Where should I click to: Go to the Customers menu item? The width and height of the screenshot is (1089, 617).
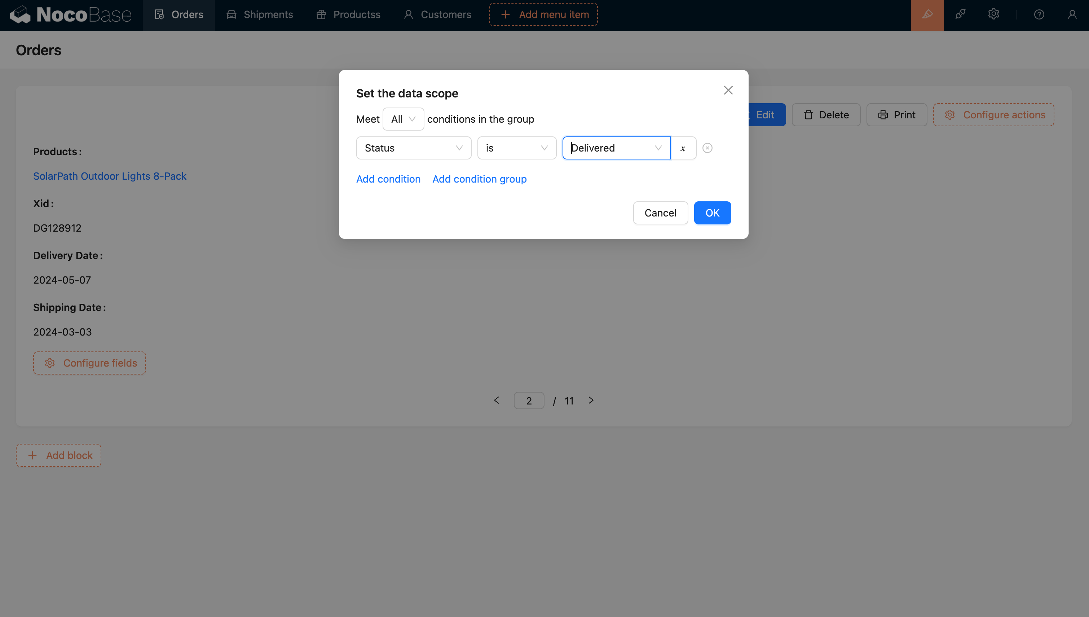(x=437, y=15)
